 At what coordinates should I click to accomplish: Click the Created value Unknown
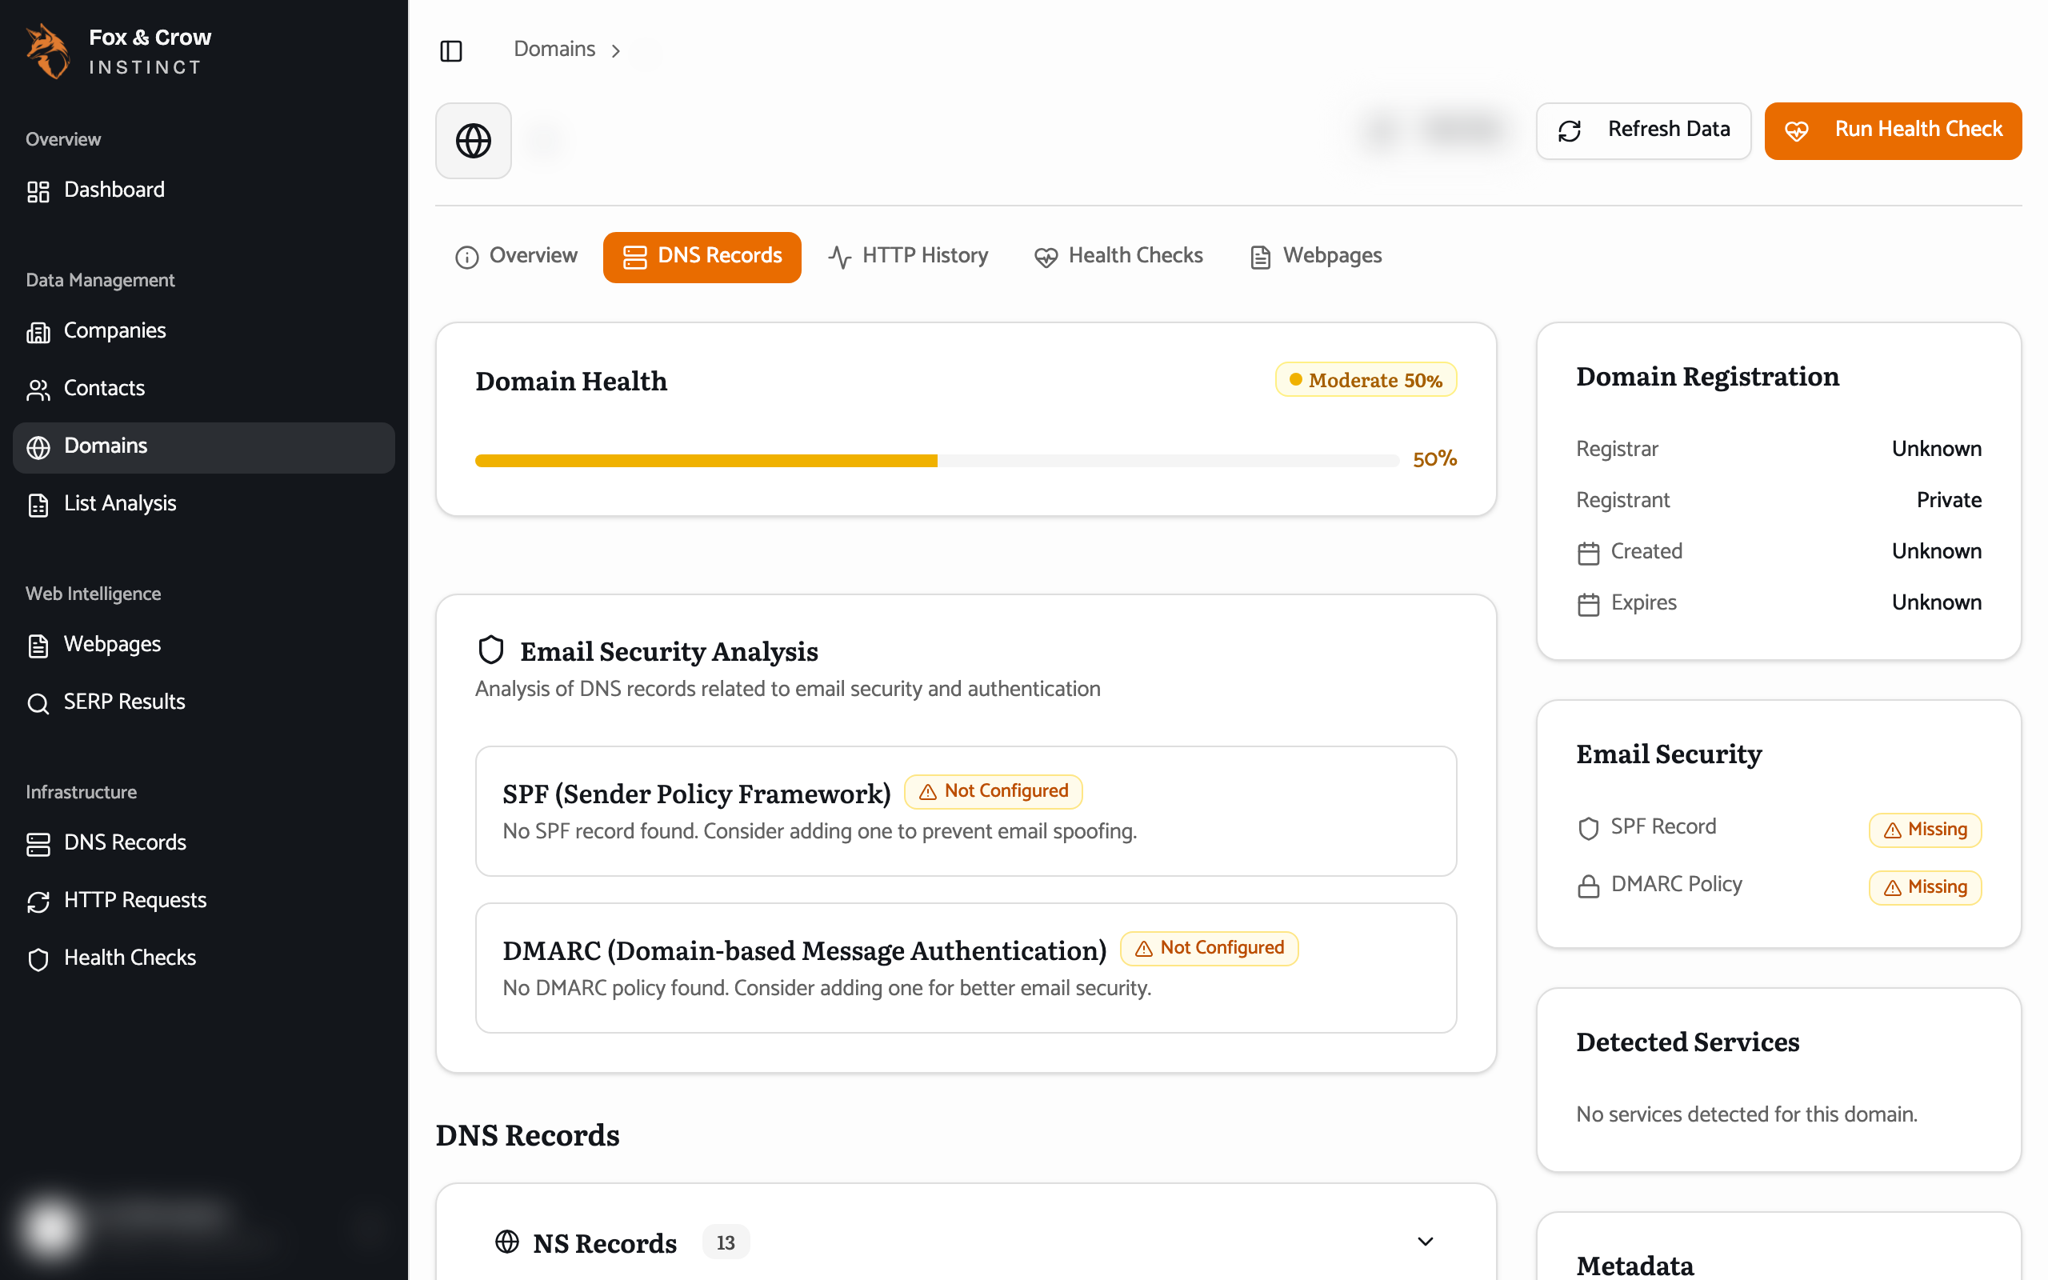pos(1936,551)
